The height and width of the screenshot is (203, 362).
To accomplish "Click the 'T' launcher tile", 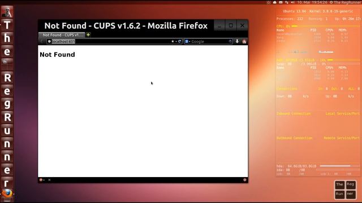I will 7,25.
